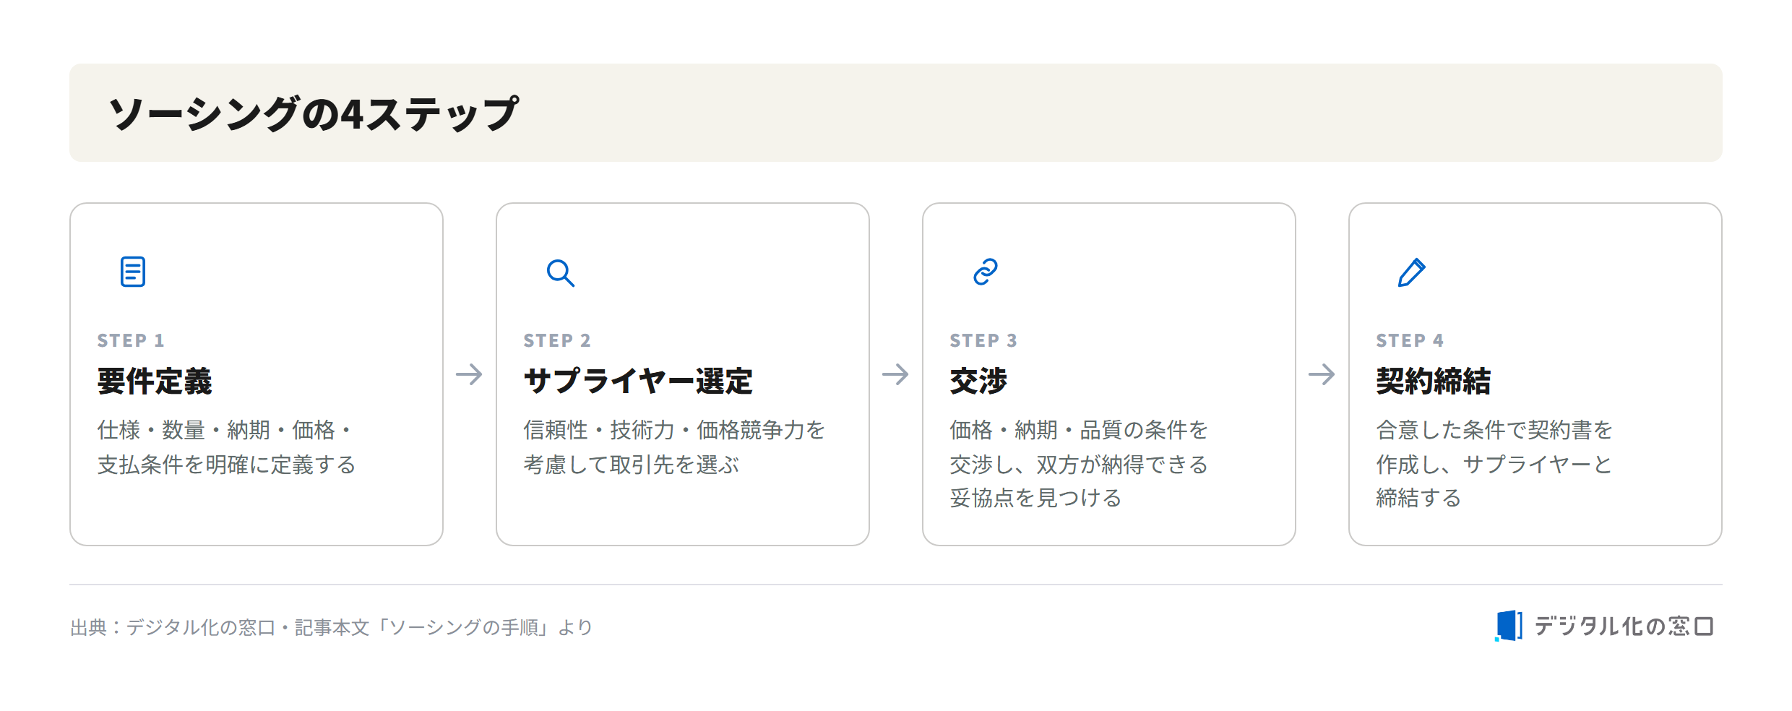Click the magnifying glass icon in Step 2
This screenshot has height=711, width=1792.
(x=560, y=272)
